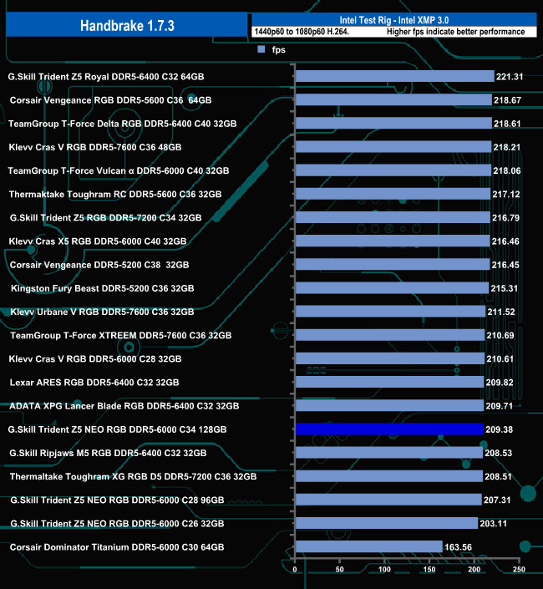543x589 pixels.
Task: Click the 100 axis tick label
Action: 384,570
